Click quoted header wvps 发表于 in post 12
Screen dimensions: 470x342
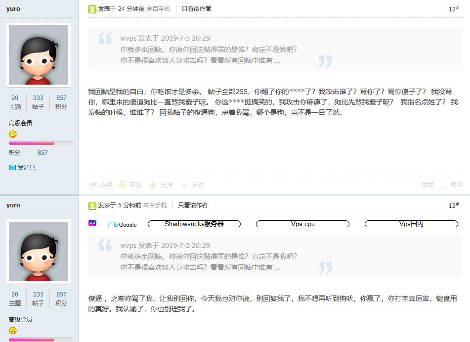tap(165, 38)
